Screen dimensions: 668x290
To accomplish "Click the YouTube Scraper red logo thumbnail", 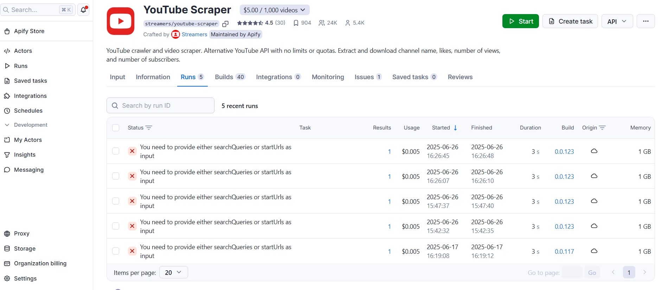I will [121, 21].
